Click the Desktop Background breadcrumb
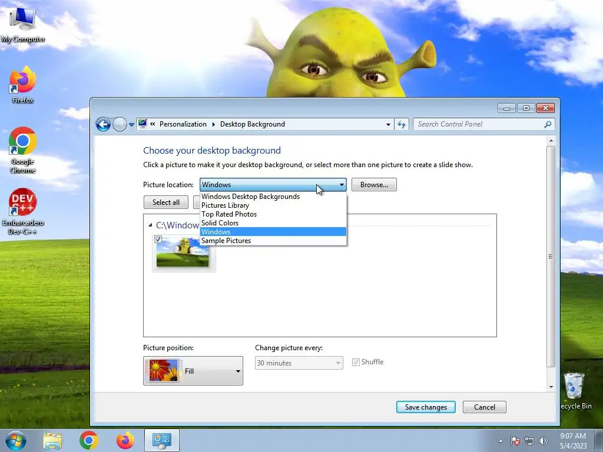 252,124
